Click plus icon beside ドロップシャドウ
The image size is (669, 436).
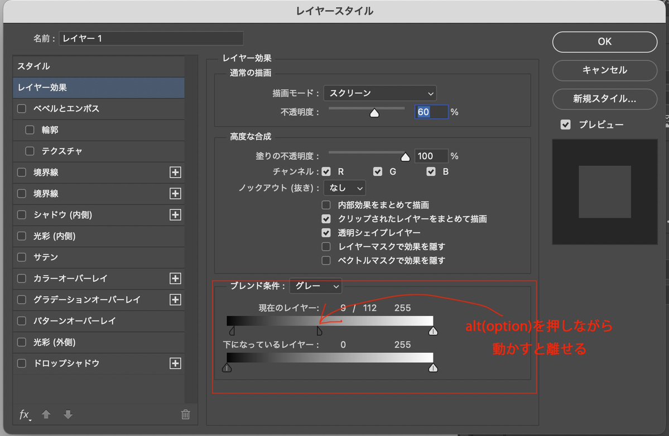tap(175, 363)
